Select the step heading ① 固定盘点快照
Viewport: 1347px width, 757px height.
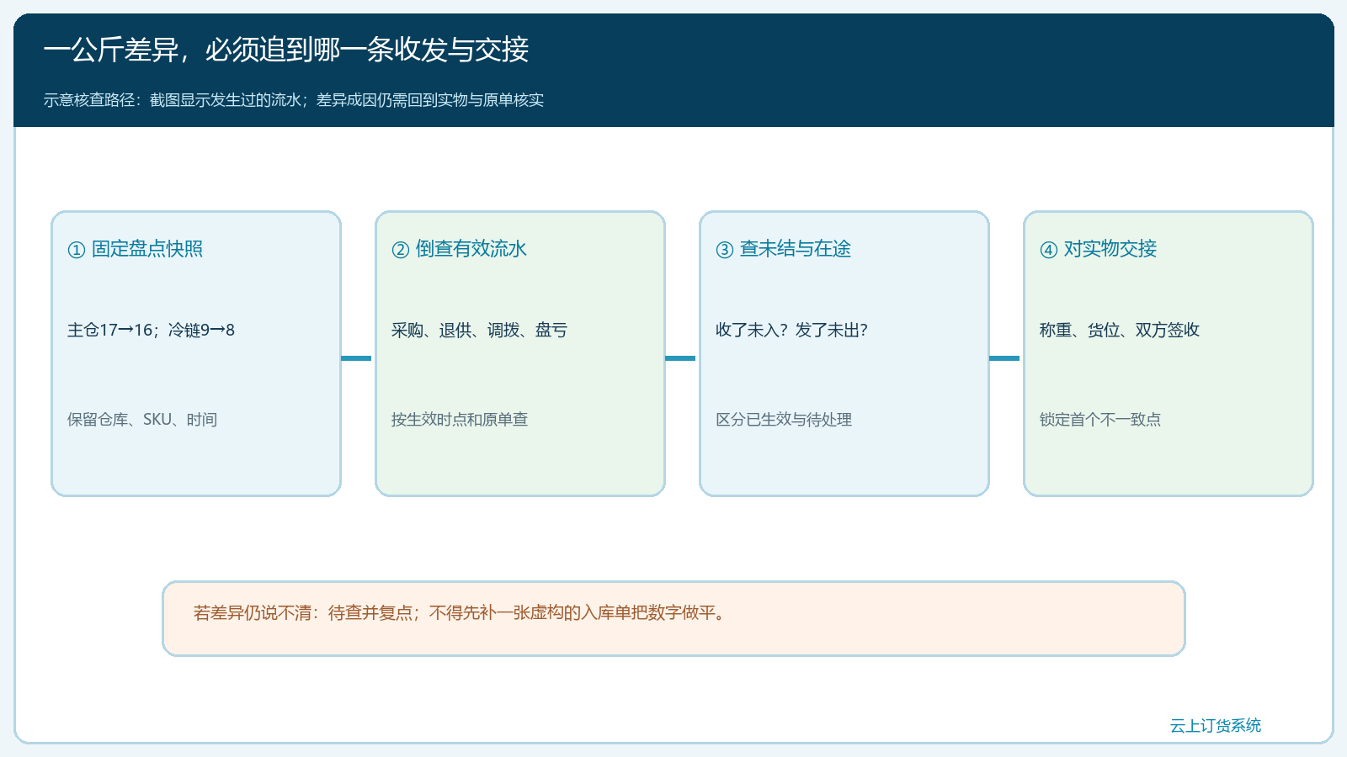[x=136, y=249]
